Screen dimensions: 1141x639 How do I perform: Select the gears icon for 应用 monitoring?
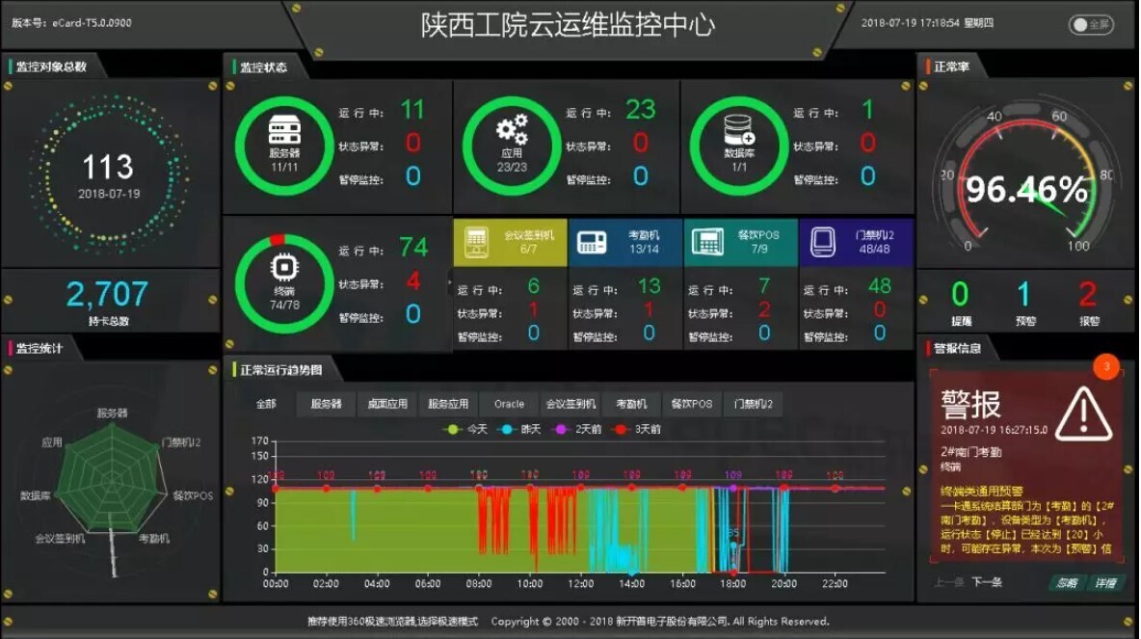click(512, 126)
